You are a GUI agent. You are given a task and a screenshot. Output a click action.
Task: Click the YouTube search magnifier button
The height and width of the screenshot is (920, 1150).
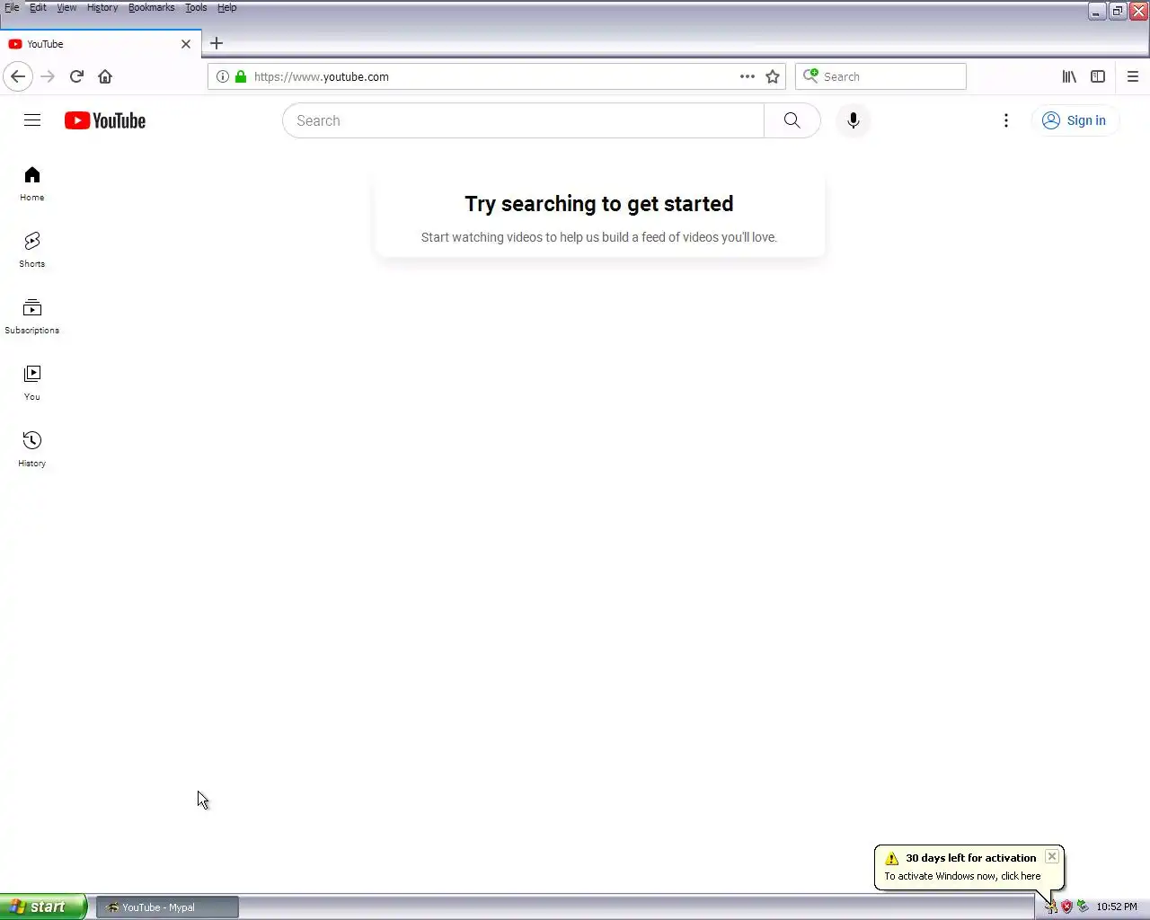pos(792,120)
